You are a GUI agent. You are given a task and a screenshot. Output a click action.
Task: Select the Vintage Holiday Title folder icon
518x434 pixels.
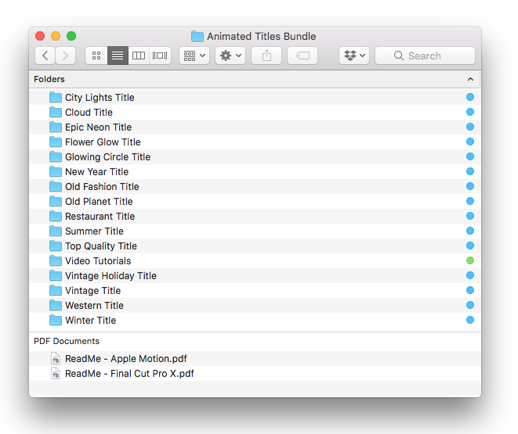coord(56,275)
